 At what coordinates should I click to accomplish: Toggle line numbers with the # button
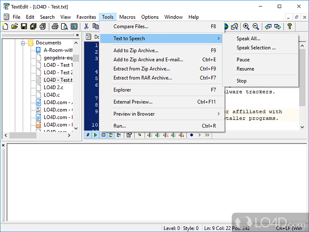pyautogui.click(x=88, y=135)
